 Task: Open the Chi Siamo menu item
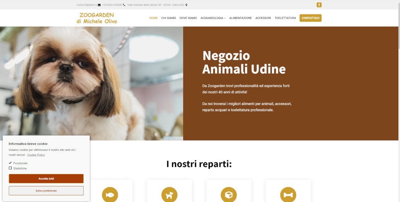pyautogui.click(x=169, y=18)
